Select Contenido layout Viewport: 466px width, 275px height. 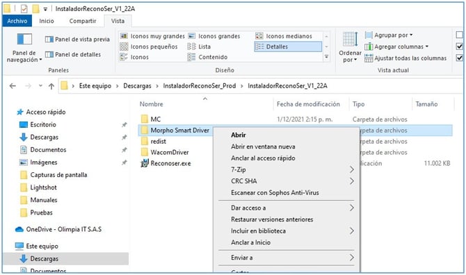click(x=207, y=57)
